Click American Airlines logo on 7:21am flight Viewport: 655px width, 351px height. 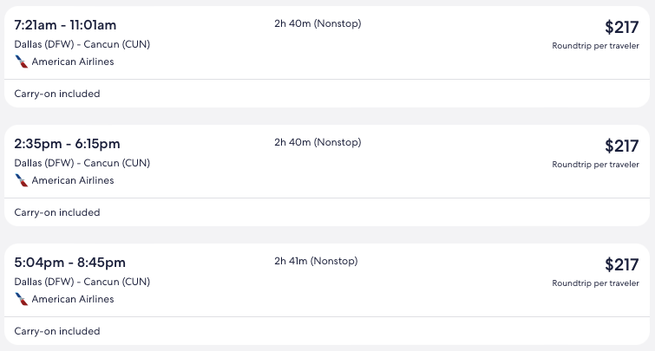click(22, 62)
